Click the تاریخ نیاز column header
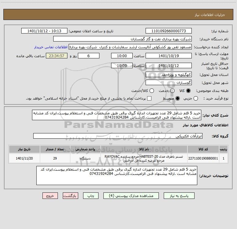The width and height of the screenshot is (237, 229). pyautogui.click(x=24, y=149)
